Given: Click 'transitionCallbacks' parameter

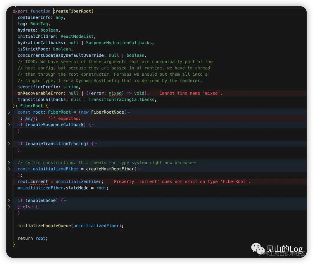Looking at the screenshot, I should [42, 100].
